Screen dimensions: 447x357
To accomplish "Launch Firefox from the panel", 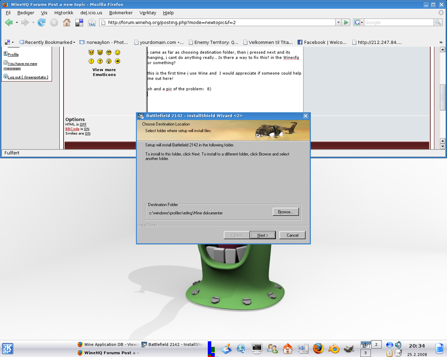I will tap(318, 348).
